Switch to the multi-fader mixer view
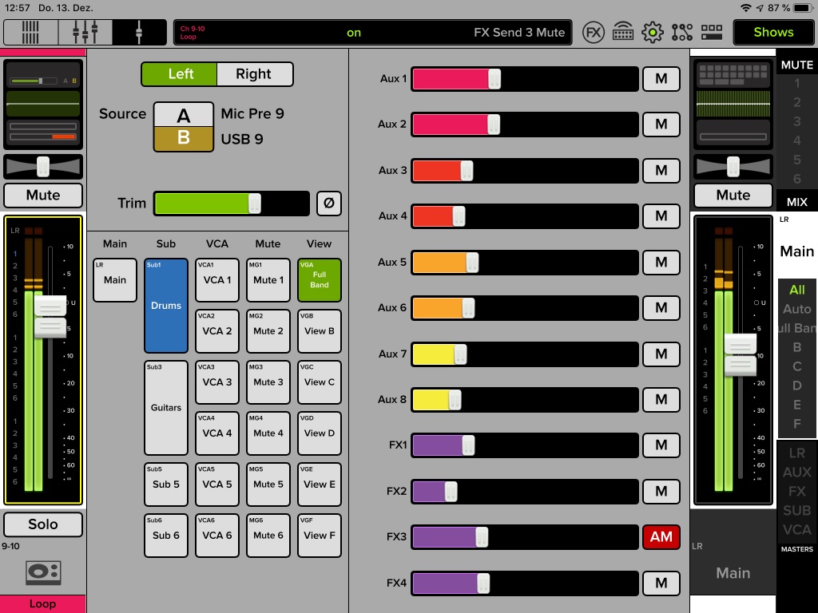Screen dimensions: 818x613 click(83, 32)
